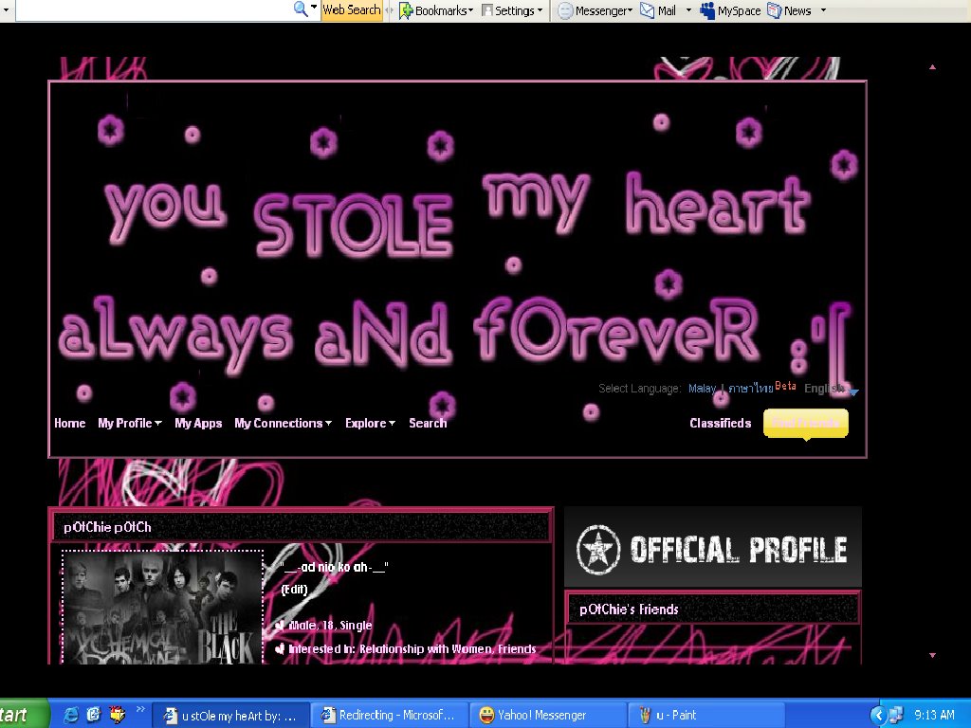Click the My Chemical Romance profile picture

tap(162, 608)
